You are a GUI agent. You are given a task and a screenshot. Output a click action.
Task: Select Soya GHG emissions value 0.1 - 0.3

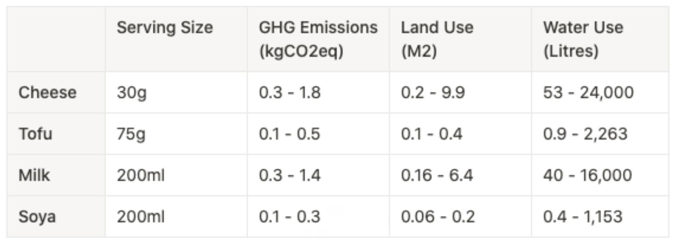tap(290, 217)
